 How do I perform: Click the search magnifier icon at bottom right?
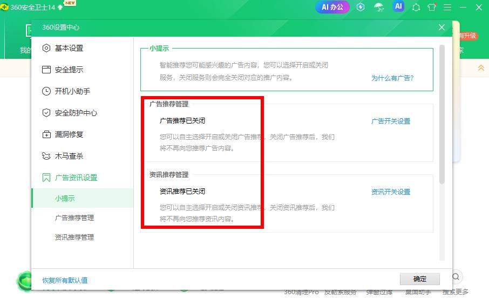[456, 277]
